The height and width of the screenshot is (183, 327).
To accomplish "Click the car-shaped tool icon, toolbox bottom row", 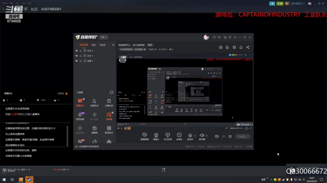I will point(109,142).
